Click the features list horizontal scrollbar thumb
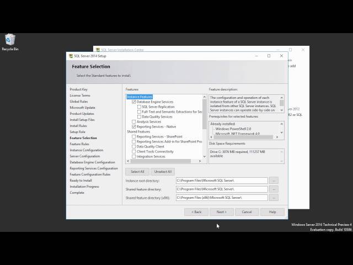Viewport: 353px width, 265px height. [161, 161]
